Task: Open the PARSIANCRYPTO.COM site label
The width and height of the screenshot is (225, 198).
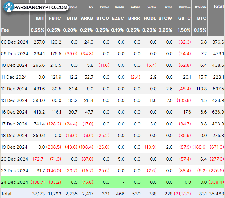Action: click(41, 7)
